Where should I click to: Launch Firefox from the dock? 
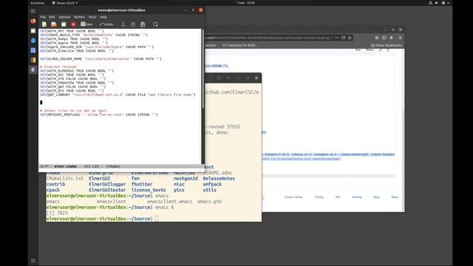pos(33,21)
